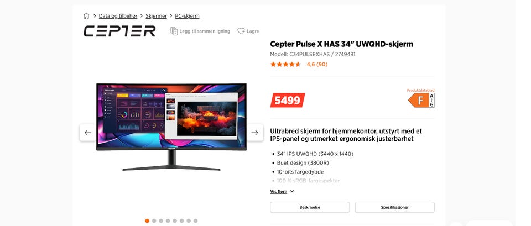This screenshot has height=226, width=531.
Task: Open PC-skjerm breadcrumb link
Action: (x=188, y=16)
